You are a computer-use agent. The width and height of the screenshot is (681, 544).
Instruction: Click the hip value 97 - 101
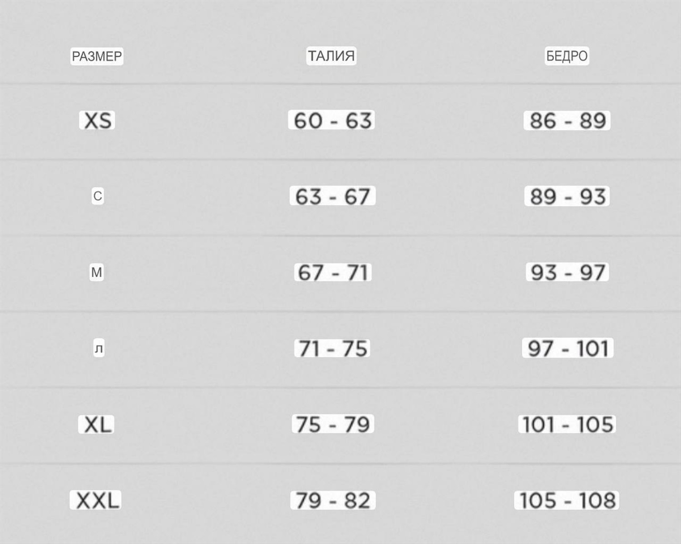pyautogui.click(x=567, y=348)
